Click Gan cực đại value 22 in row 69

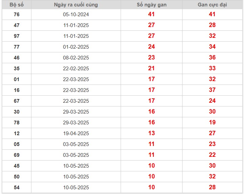[212, 155]
